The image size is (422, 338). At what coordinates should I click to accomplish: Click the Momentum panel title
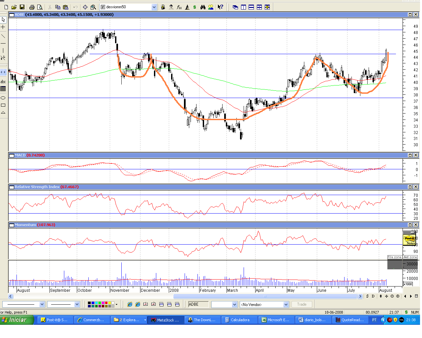coord(25,225)
